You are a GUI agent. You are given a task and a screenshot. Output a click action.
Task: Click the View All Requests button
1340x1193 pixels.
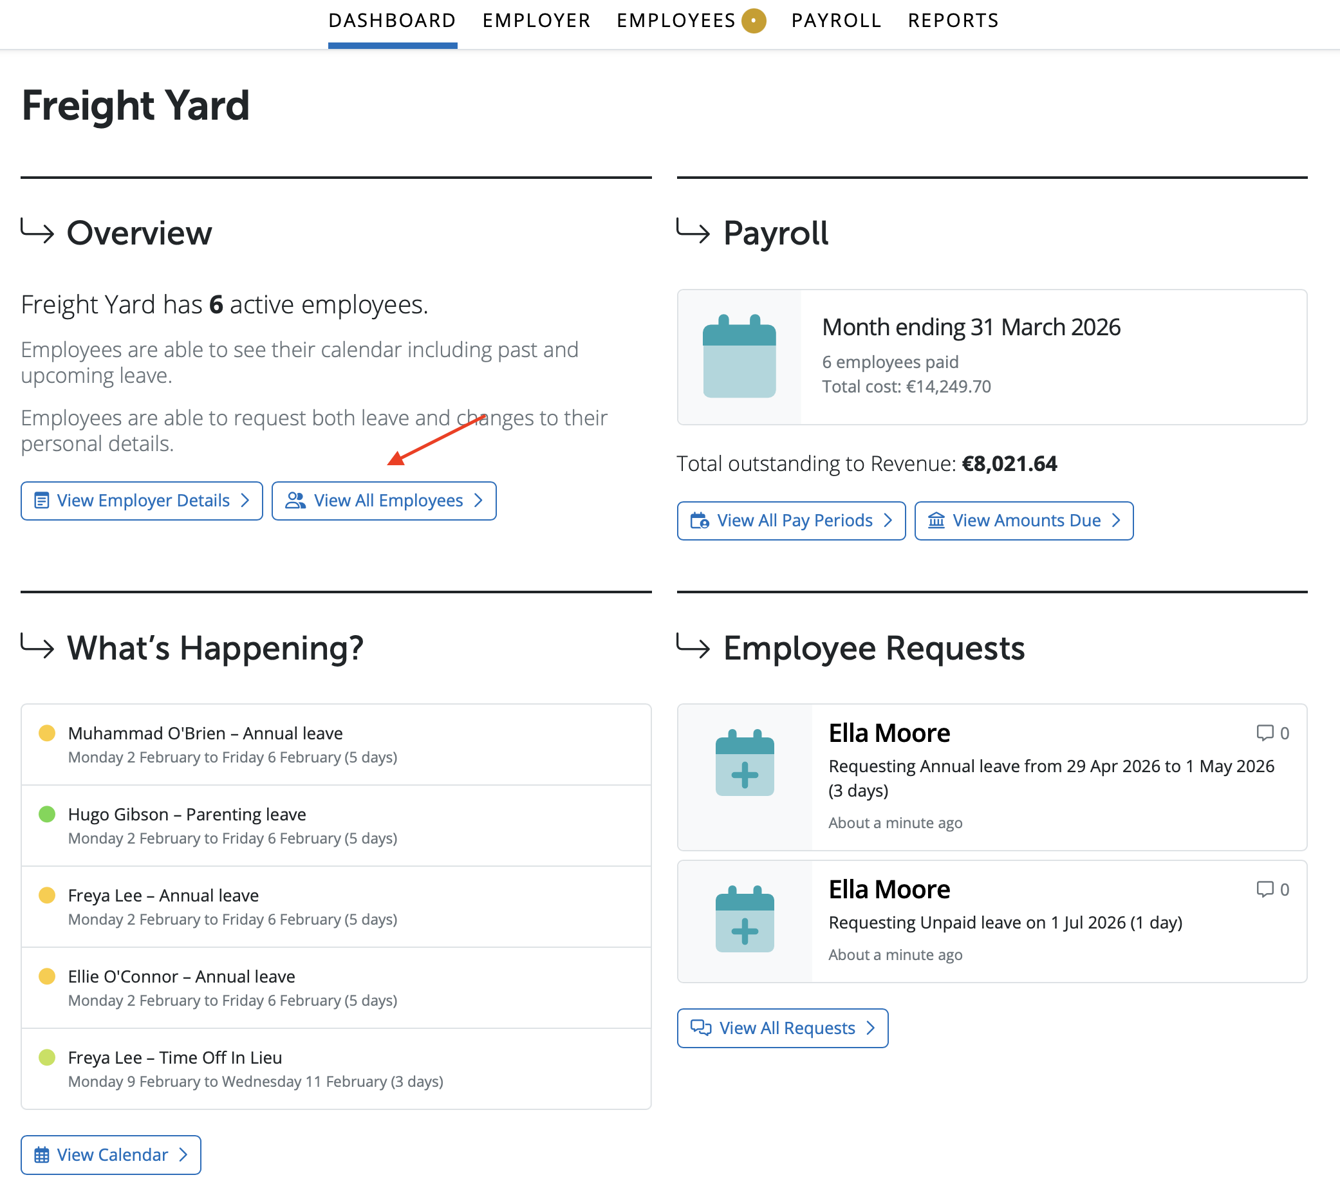click(782, 1028)
